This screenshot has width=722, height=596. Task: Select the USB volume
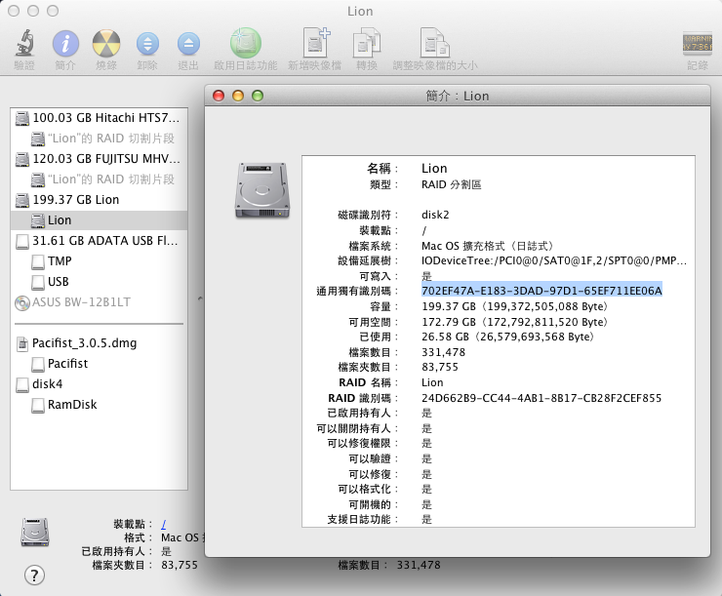[99, 282]
